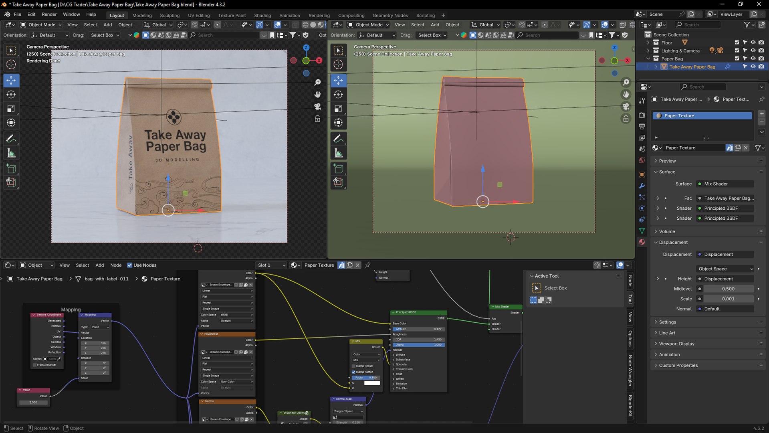Select the Measure tool in right viewport
Image resolution: width=769 pixels, height=433 pixels.
[339, 153]
